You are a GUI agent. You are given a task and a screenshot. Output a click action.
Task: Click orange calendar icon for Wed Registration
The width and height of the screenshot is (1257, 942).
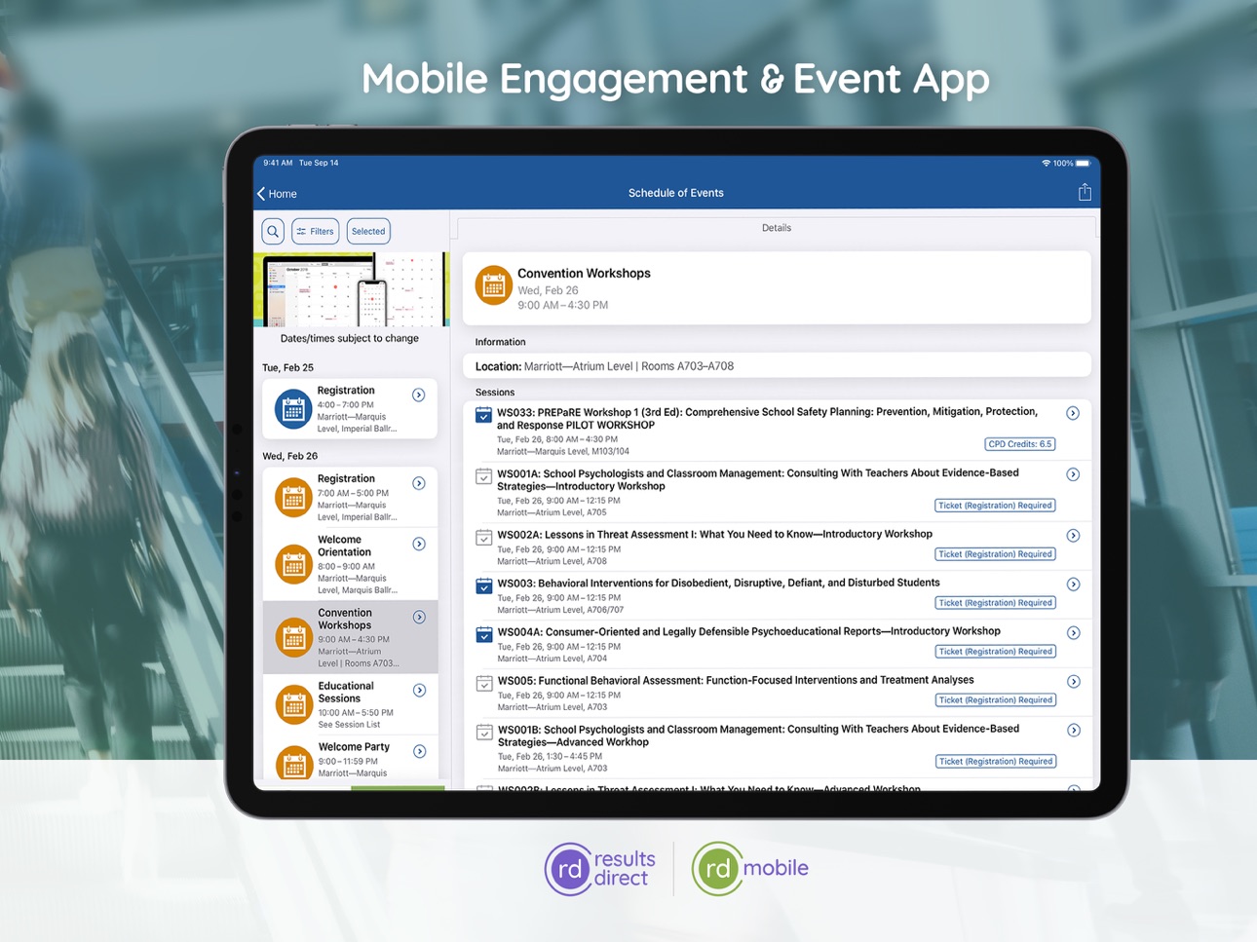tap(293, 498)
